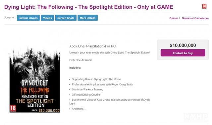This screenshot has height=125, width=212.
Task: Click the Dying Light Spotlight Edition page title
Action: (x=89, y=7)
